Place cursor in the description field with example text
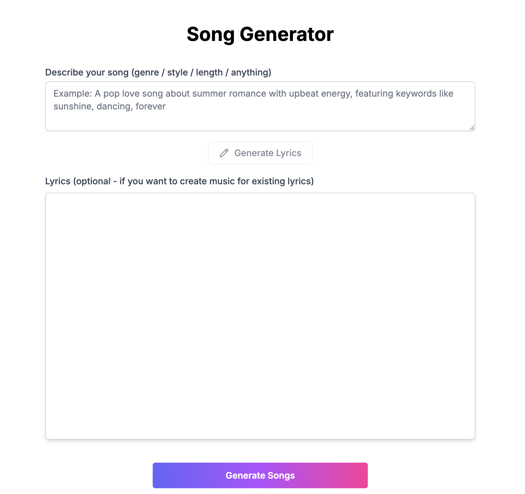 coord(260,106)
